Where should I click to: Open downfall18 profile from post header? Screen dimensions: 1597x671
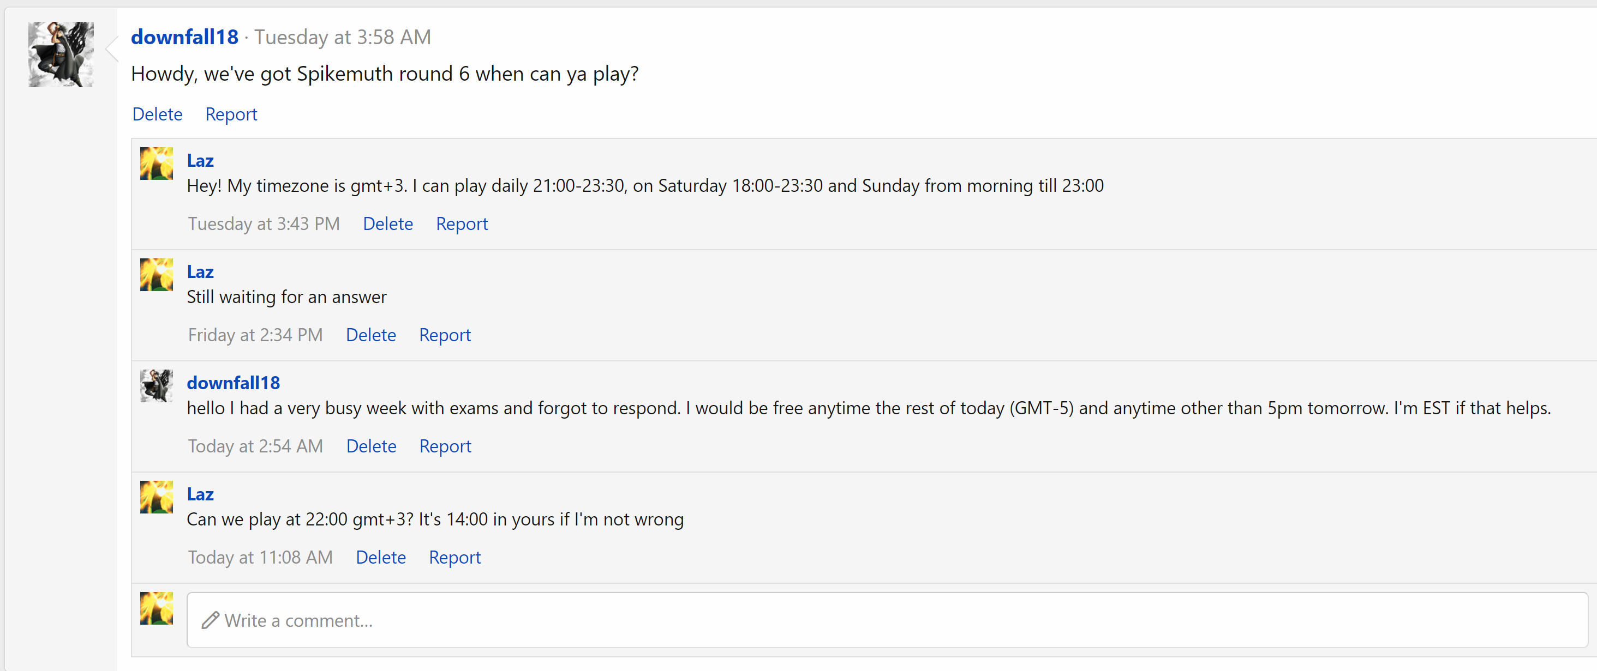click(185, 37)
